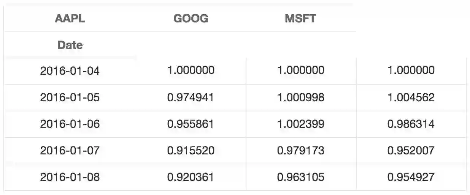Click the value 1.004562
Image resolution: width=470 pixels, height=195 pixels.
[411, 97]
